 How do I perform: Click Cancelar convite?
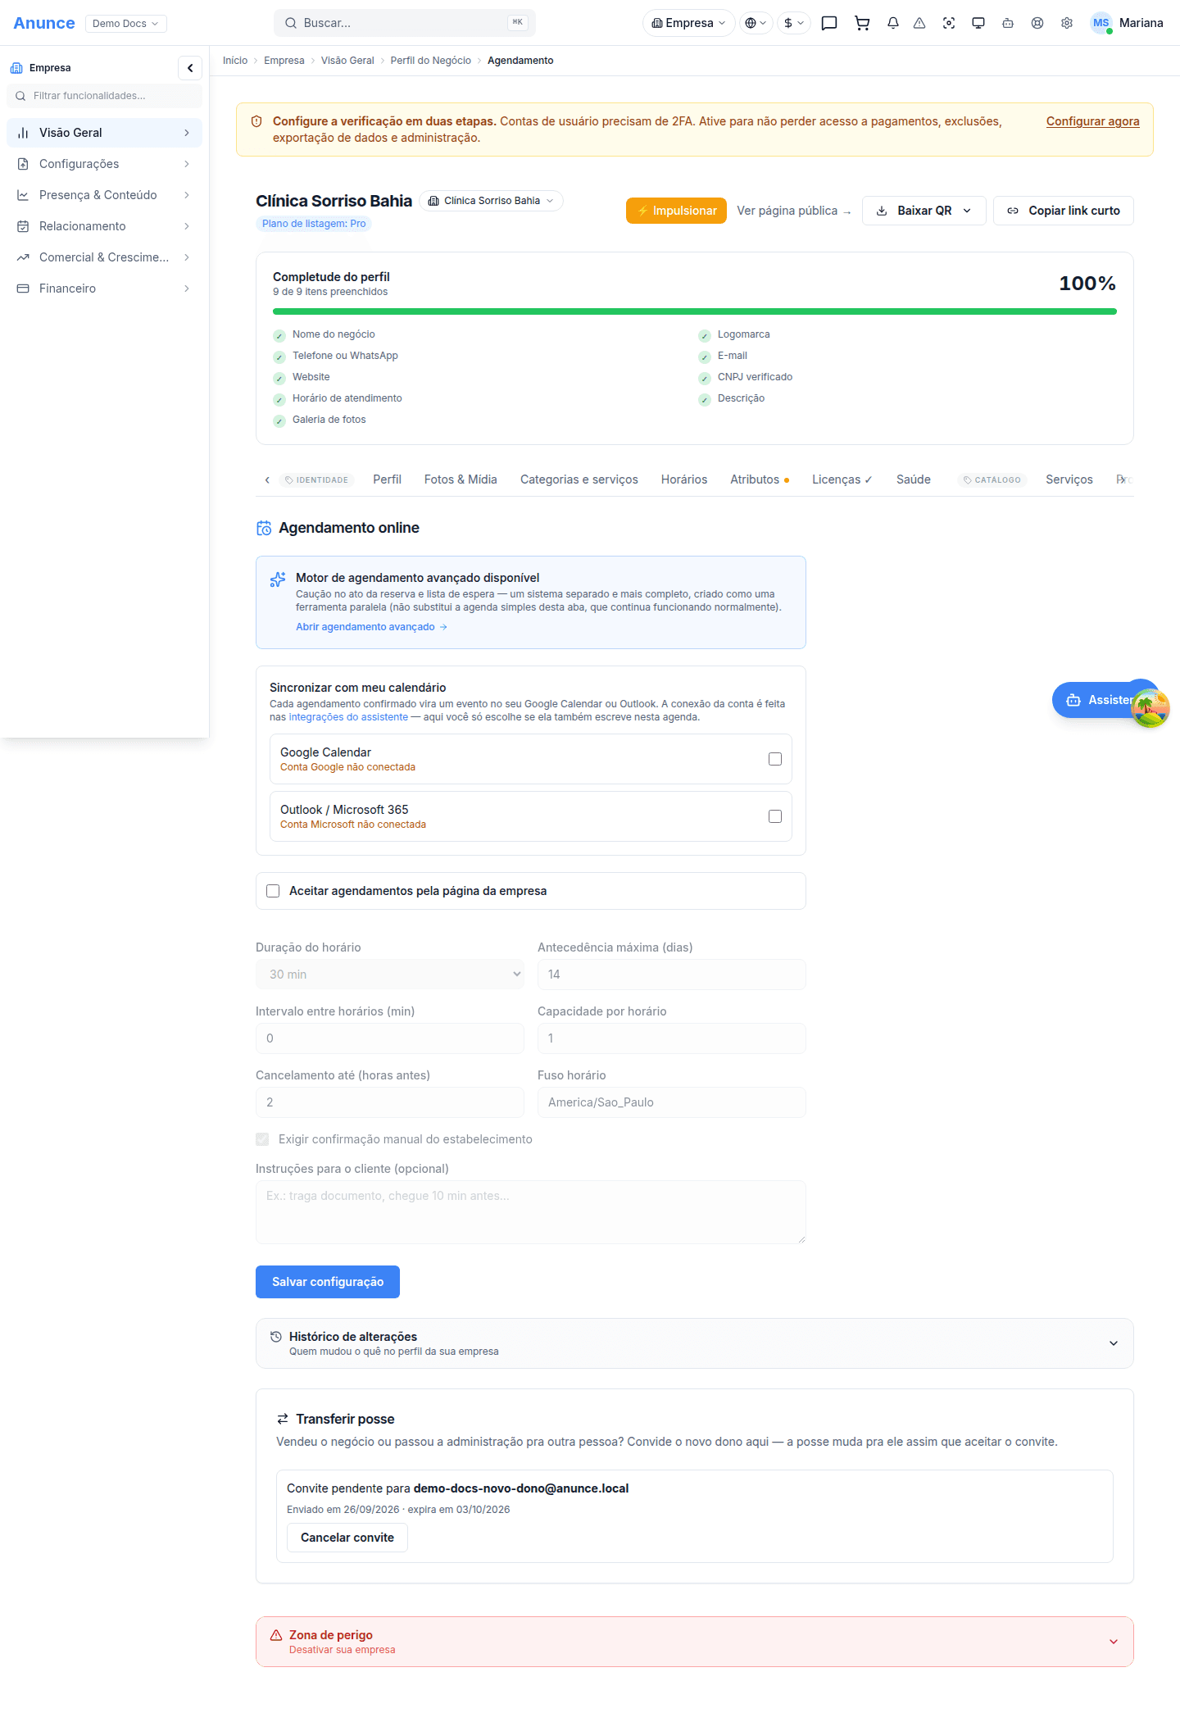coord(347,1538)
